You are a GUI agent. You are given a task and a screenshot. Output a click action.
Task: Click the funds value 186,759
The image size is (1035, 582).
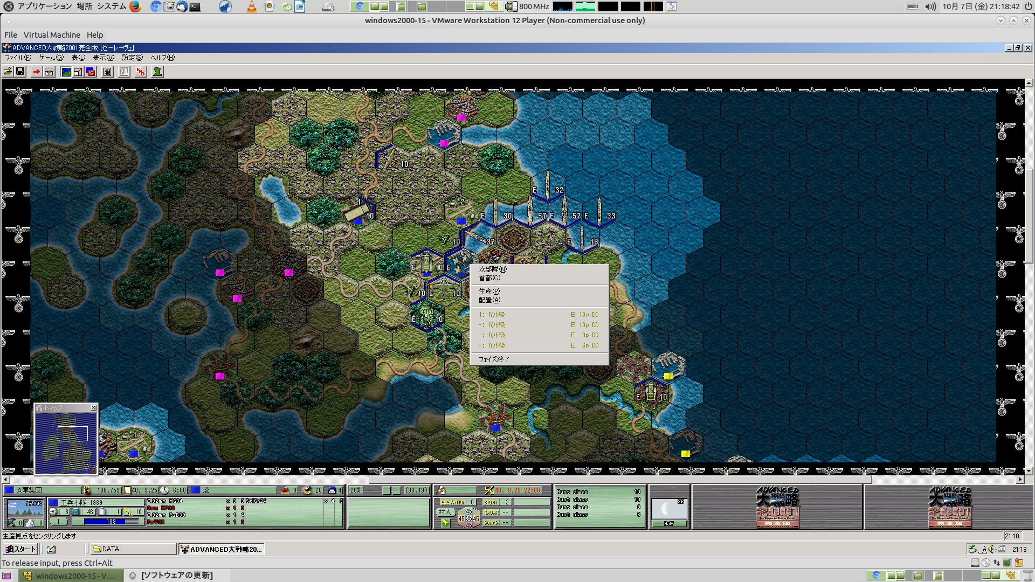[x=108, y=490]
